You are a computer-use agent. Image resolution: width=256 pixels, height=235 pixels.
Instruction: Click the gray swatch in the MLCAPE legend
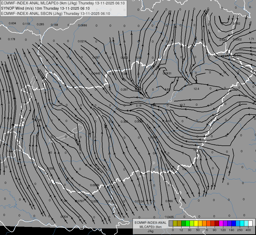(x=171, y=223)
